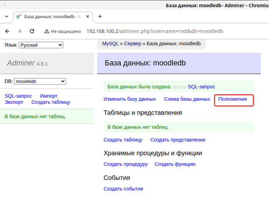
Task: Click Создать таблицу in the sidebar
Action: pos(51,102)
